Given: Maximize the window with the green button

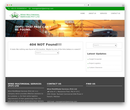Looking at the screenshot, I should tap(11, 5).
